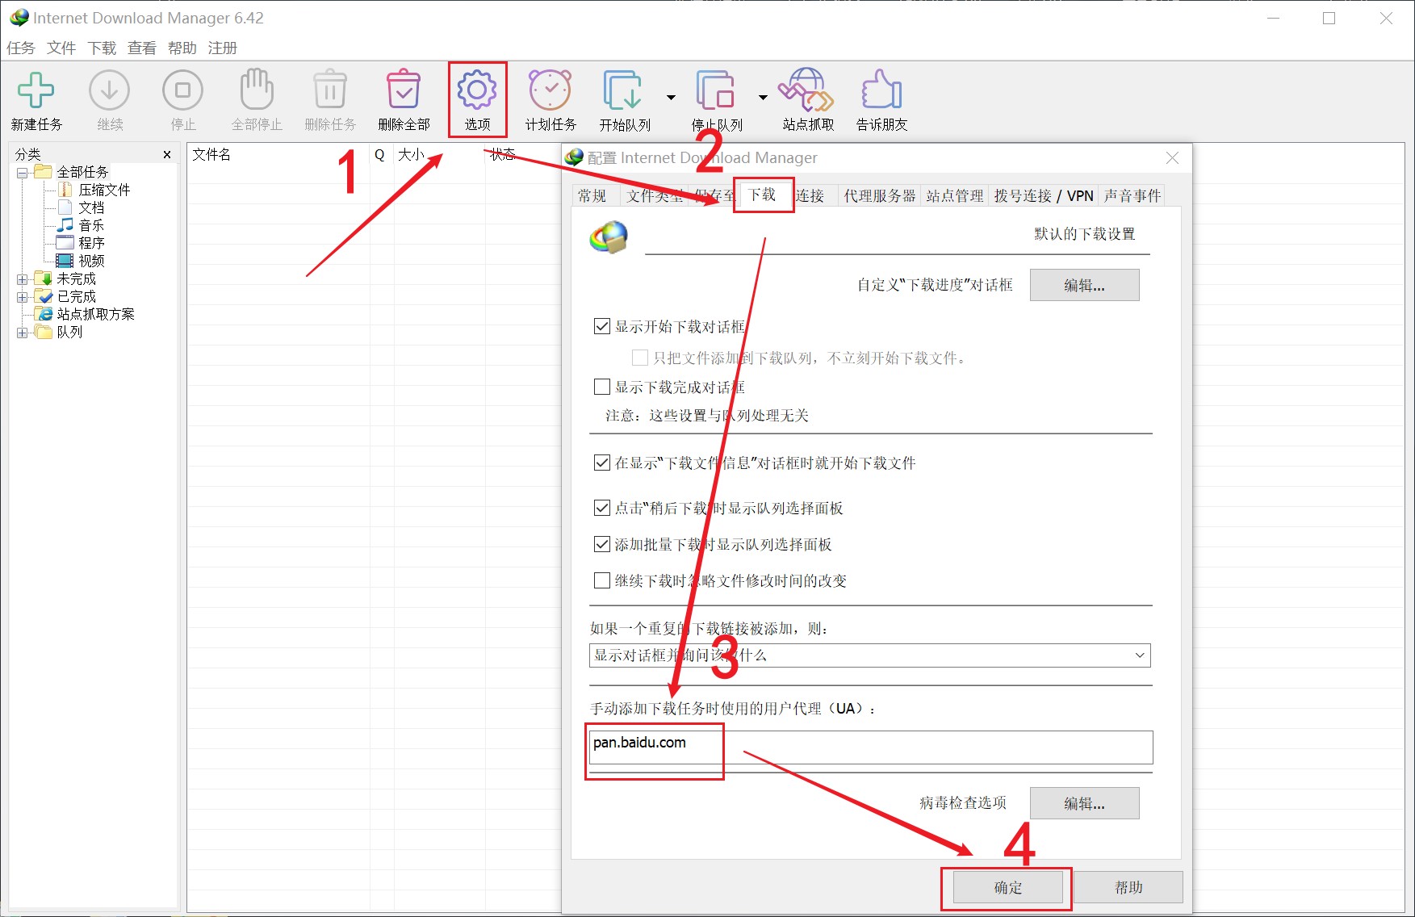Image resolution: width=1415 pixels, height=917 pixels.
Task: Select 程序 category in tree
Action: pos(91,243)
